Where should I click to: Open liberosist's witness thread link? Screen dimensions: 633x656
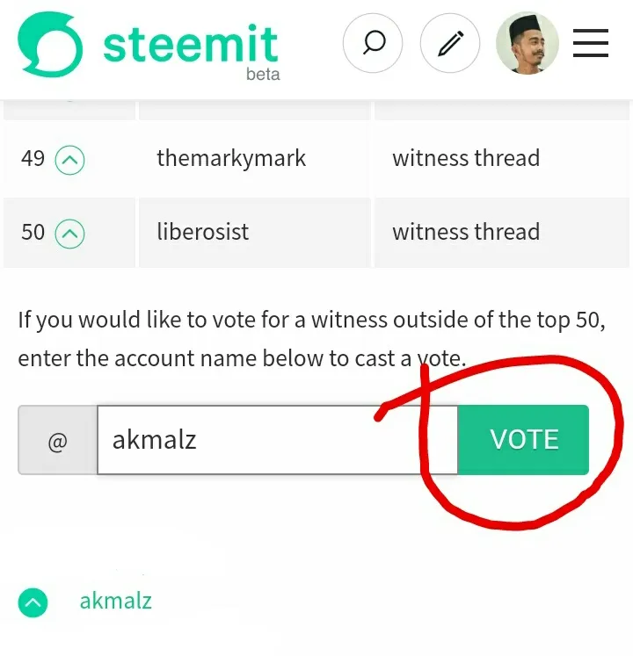466,232
